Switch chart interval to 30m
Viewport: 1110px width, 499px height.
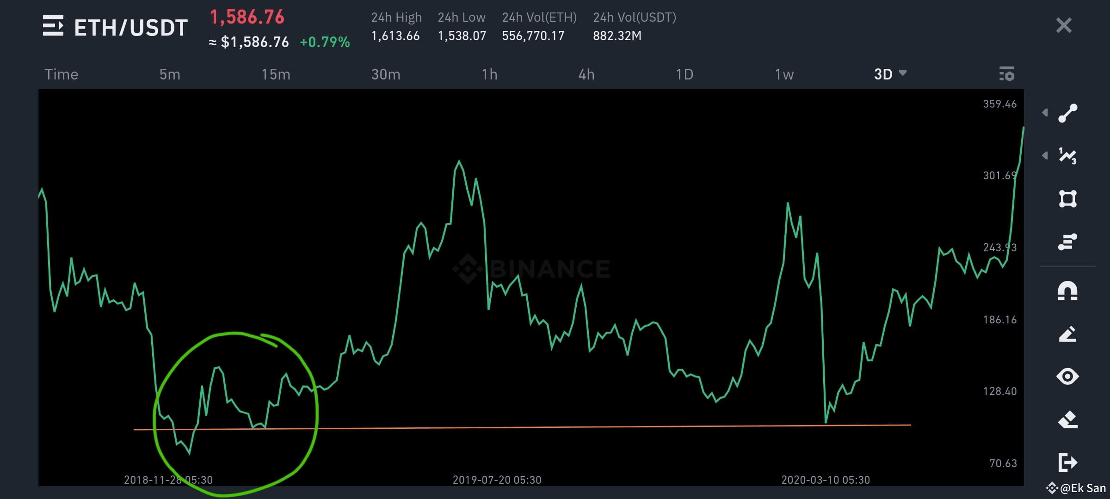click(x=386, y=74)
